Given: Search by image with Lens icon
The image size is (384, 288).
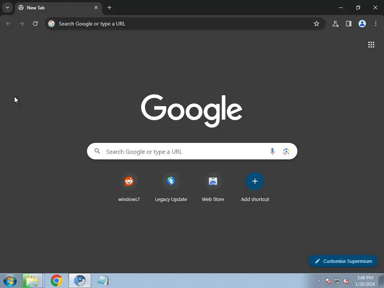Looking at the screenshot, I should [x=286, y=151].
